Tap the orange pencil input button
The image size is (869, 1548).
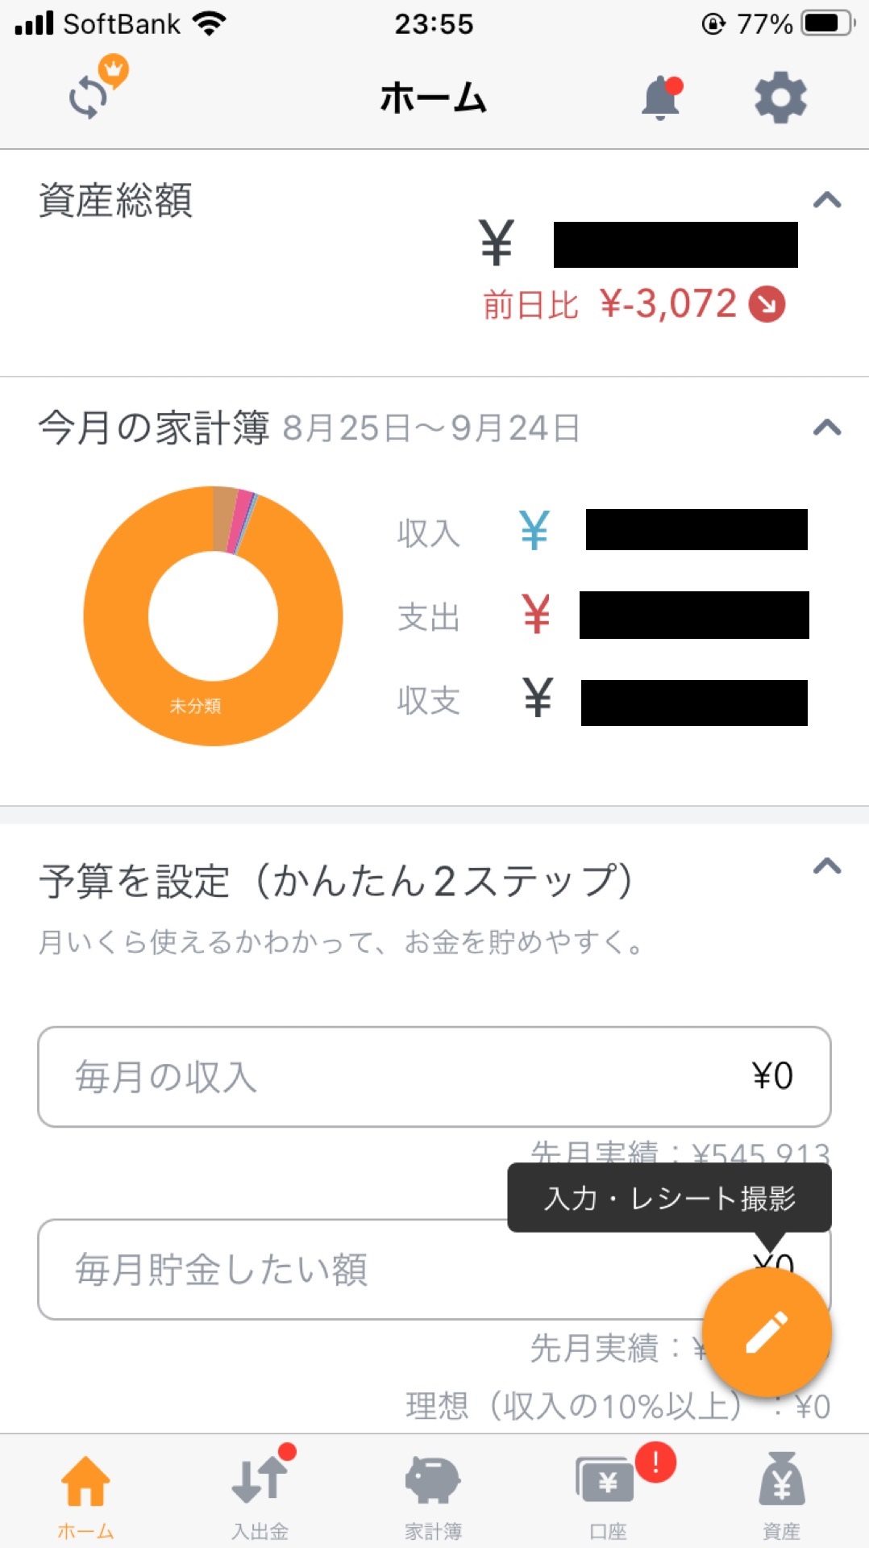(x=766, y=1332)
